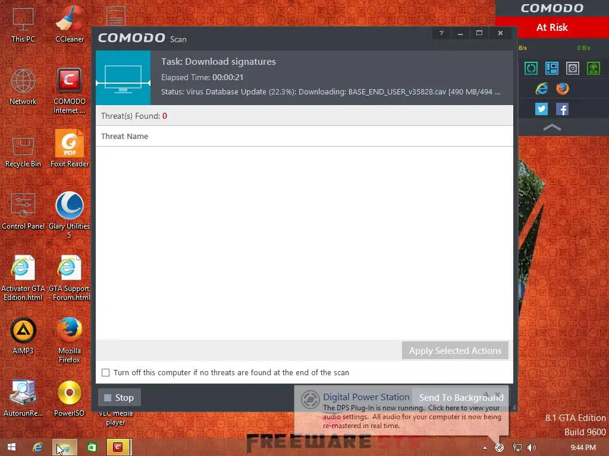
Task: Open Internet Explorer from the taskbar
Action: [x=37, y=448]
